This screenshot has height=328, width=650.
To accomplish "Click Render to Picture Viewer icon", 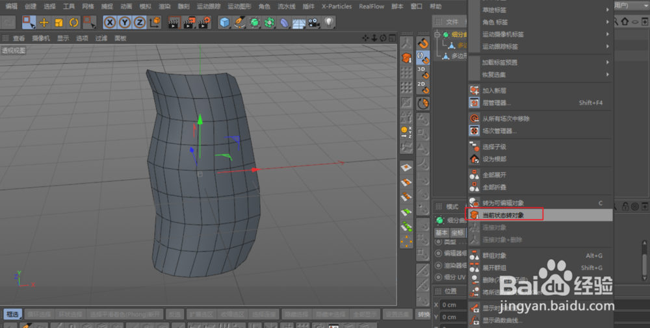I will [189, 22].
